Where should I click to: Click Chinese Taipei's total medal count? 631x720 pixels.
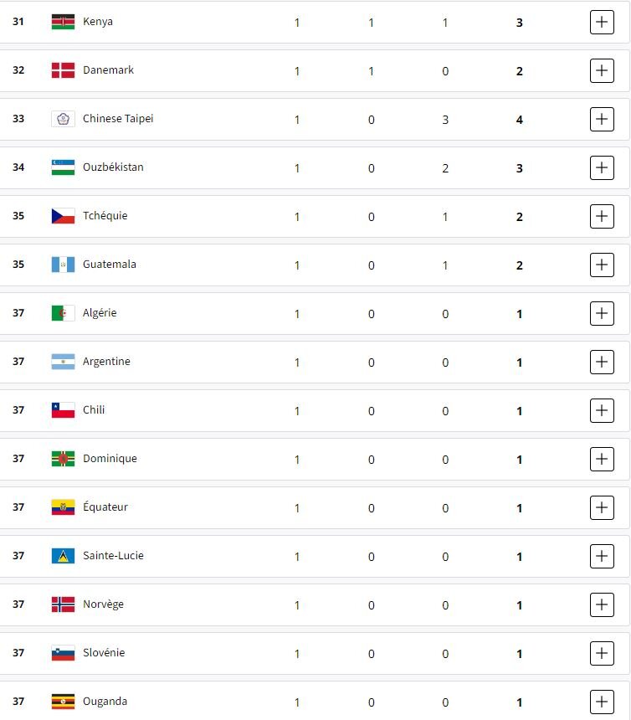520,120
